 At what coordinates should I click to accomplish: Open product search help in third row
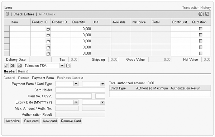[48, 41]
